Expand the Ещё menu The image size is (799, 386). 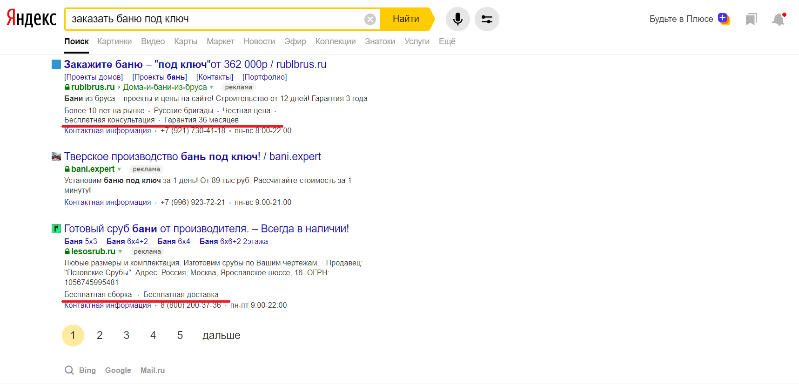[447, 41]
